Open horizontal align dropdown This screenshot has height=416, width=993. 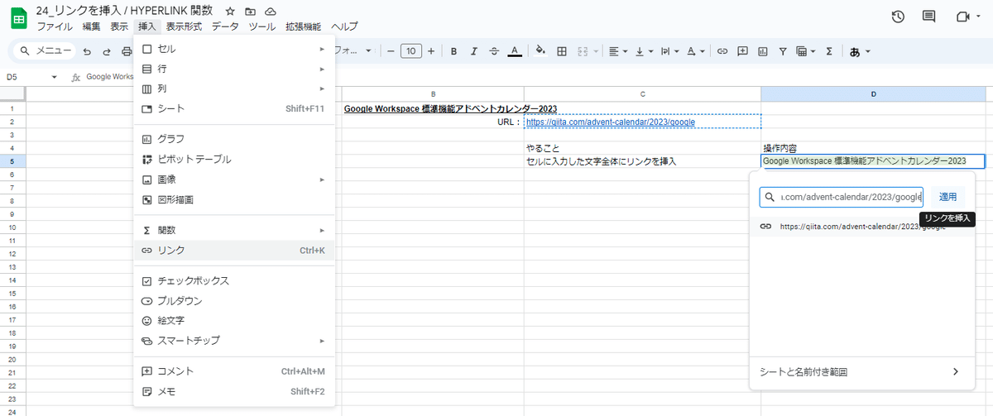click(618, 51)
